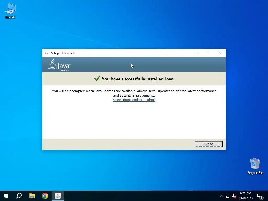This screenshot has height=201, width=268.
Task: Click the sentence starting 'You will be prompted when Java updates'
Action: (134, 93)
